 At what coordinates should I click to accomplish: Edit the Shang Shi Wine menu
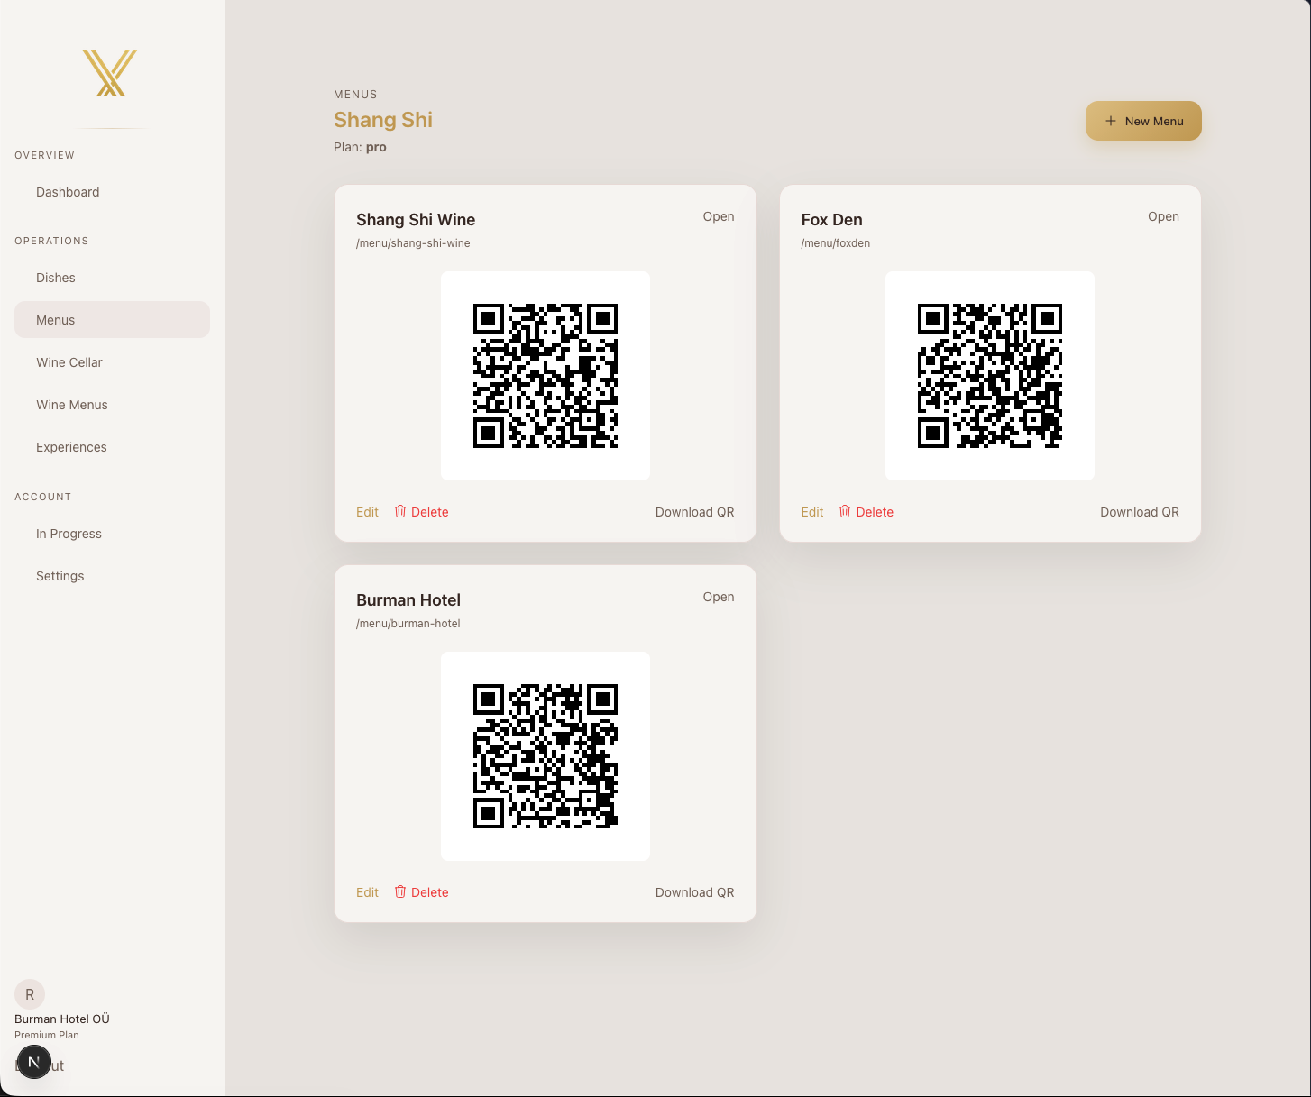click(367, 512)
